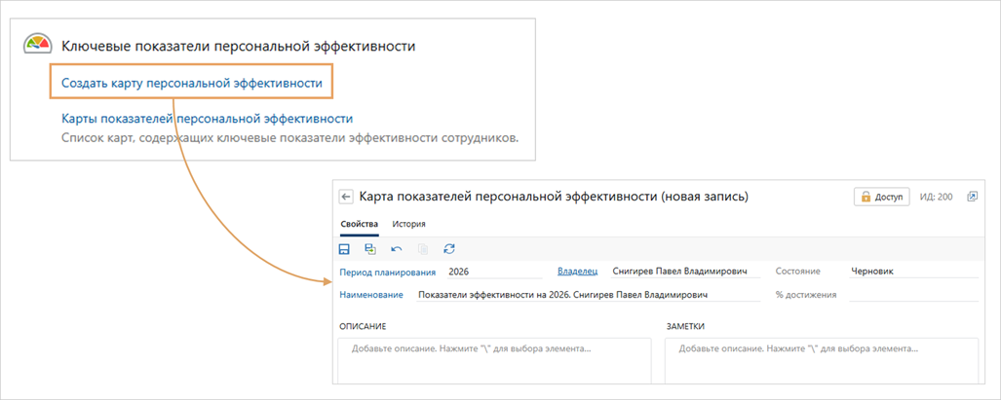Open the Доступ access button
1001x400 pixels.
pyautogui.click(x=882, y=197)
